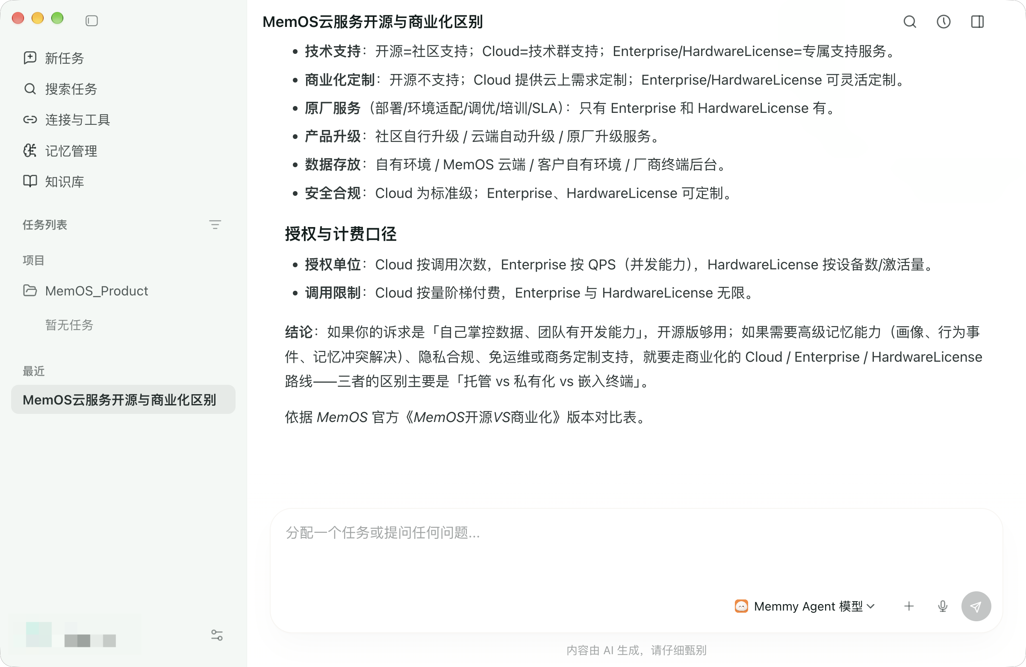The height and width of the screenshot is (667, 1026).
Task: Click the send message arrow button
Action: coord(976,606)
